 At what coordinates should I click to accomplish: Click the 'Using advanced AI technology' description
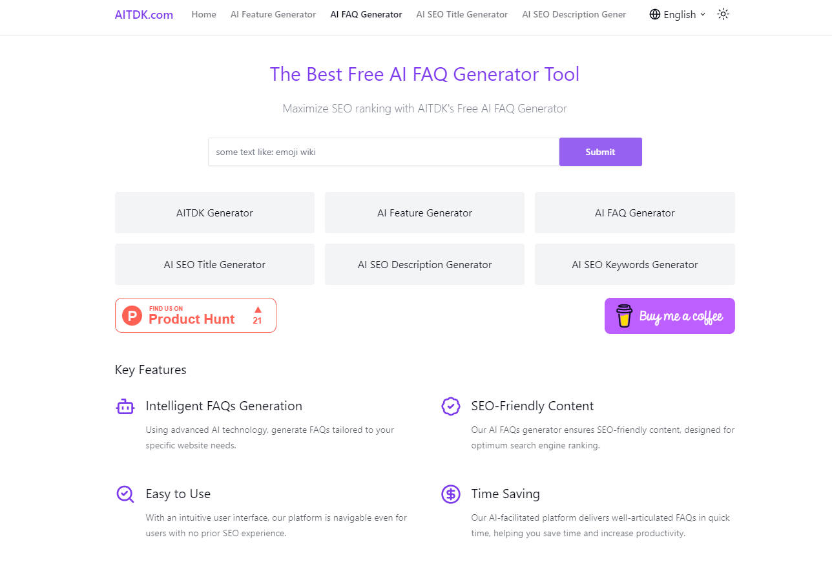[269, 437]
